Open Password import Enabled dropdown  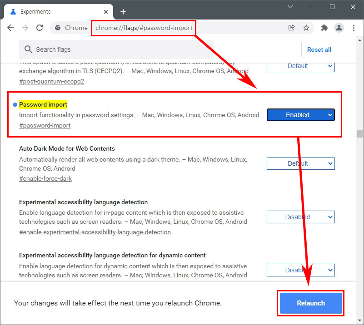pos(301,115)
